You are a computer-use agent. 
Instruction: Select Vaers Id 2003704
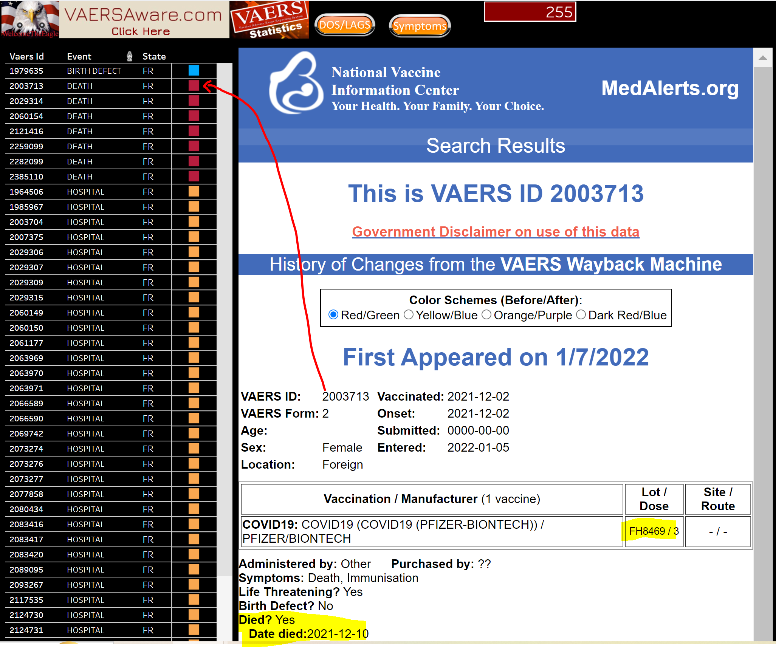[x=26, y=222]
